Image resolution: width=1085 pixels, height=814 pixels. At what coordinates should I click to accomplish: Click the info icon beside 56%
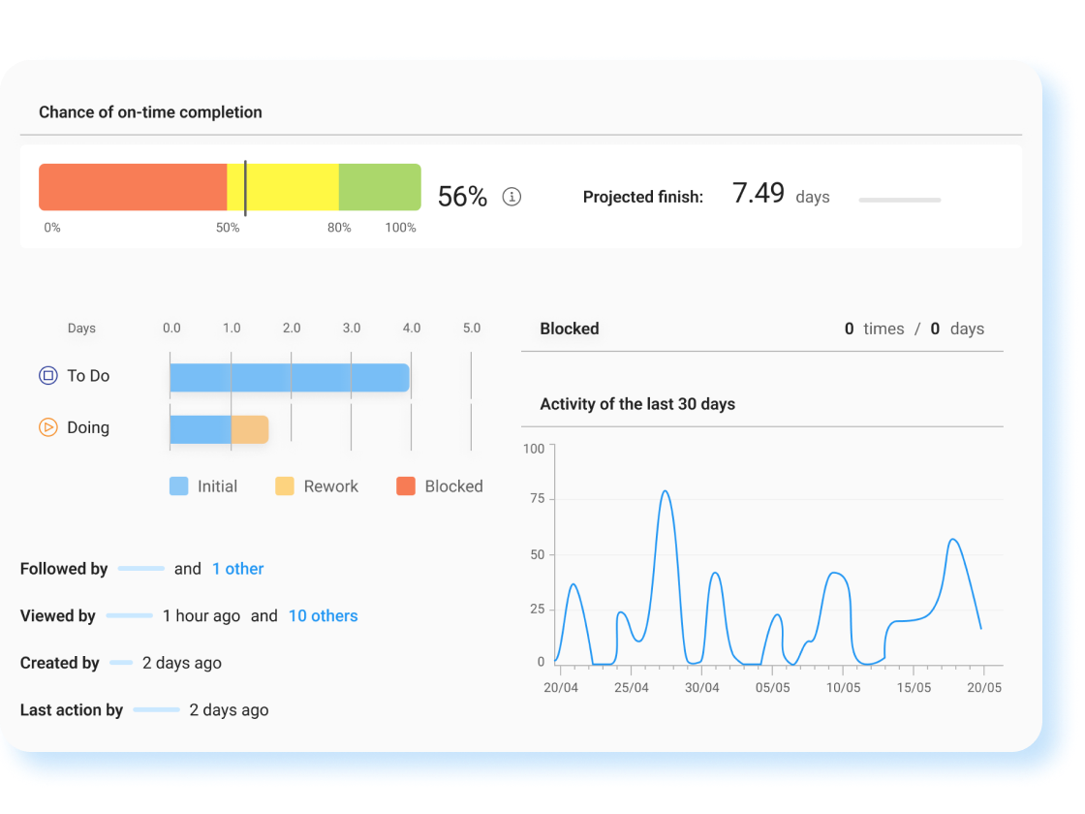click(x=511, y=197)
